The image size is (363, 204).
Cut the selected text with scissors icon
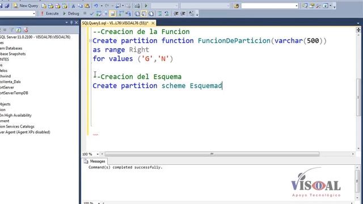pyautogui.click(x=73, y=6)
